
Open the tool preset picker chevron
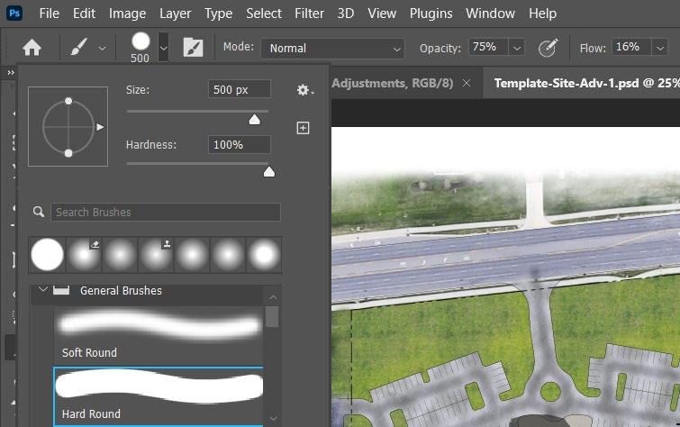102,48
